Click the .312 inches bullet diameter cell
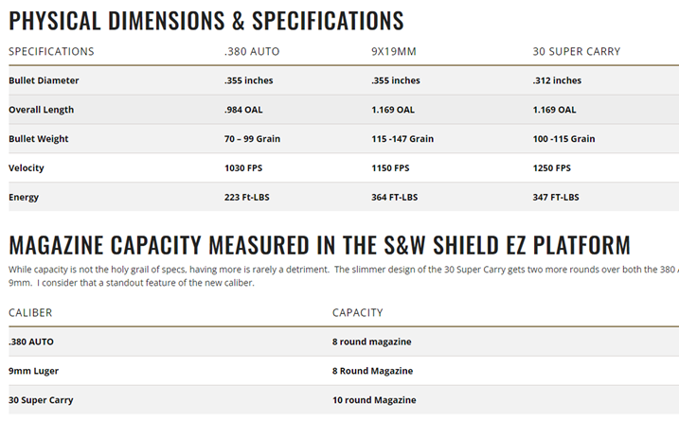This screenshot has height=421, width=679. coord(557,80)
